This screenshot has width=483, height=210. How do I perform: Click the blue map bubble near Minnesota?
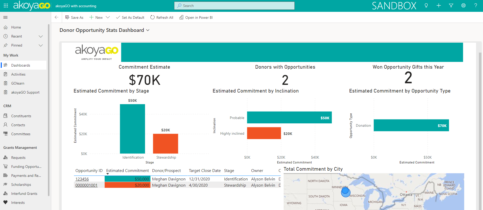pyautogui.click(x=345, y=192)
